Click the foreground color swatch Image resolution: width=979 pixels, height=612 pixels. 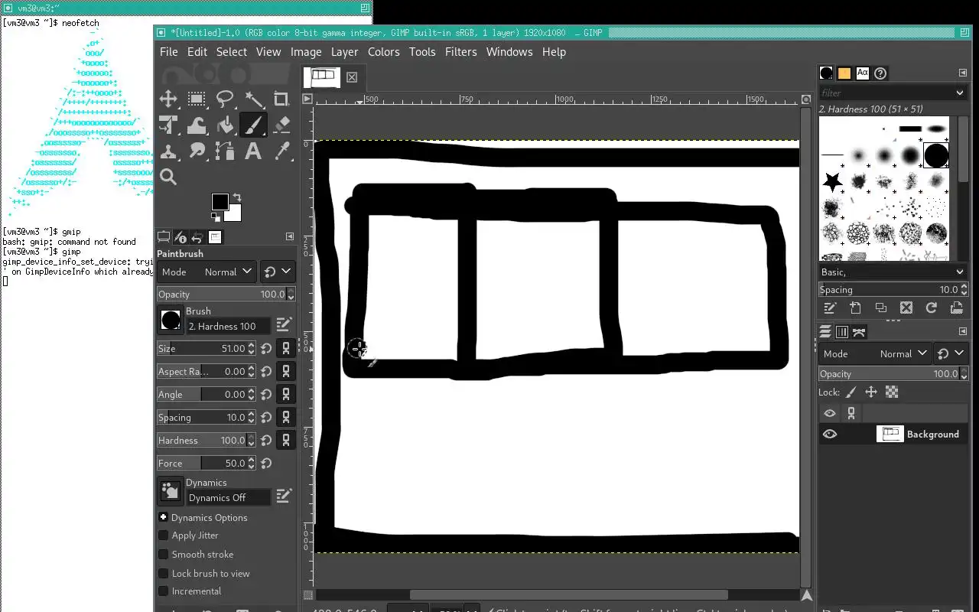(x=220, y=201)
